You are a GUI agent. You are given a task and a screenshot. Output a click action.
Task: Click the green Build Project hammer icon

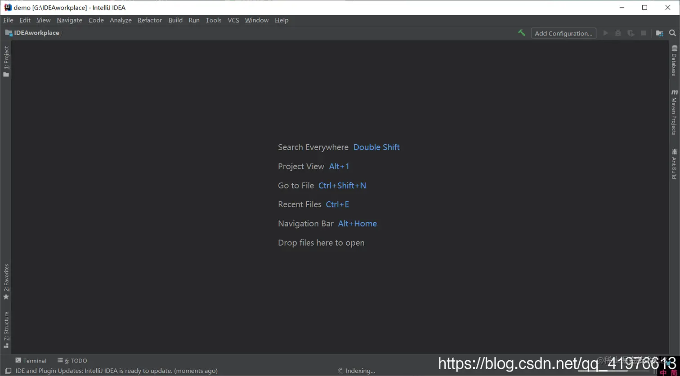pos(522,33)
